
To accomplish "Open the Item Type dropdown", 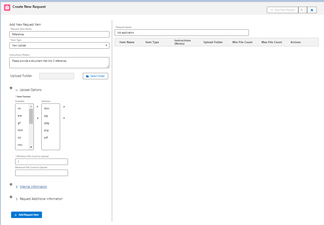I will point(59,45).
